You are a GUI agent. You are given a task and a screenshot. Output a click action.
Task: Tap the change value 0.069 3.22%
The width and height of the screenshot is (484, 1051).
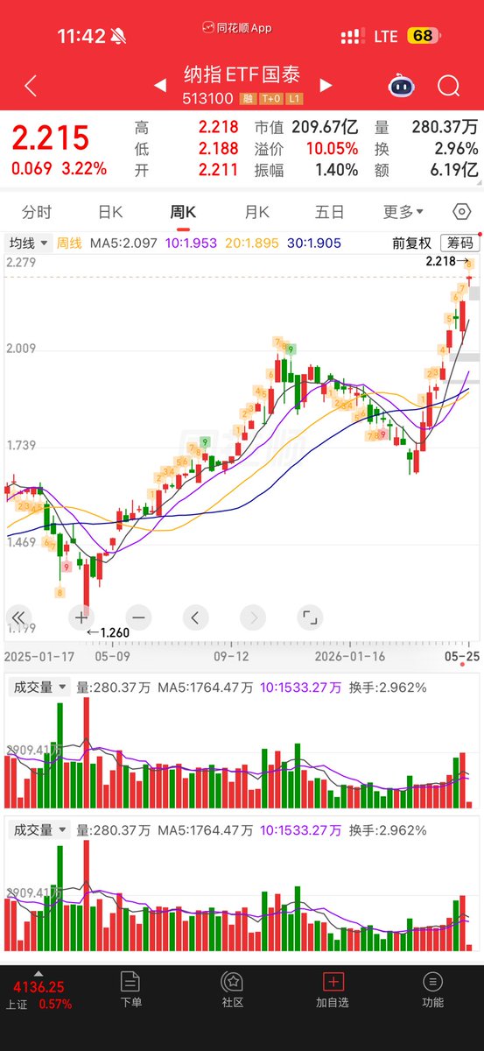(x=60, y=168)
